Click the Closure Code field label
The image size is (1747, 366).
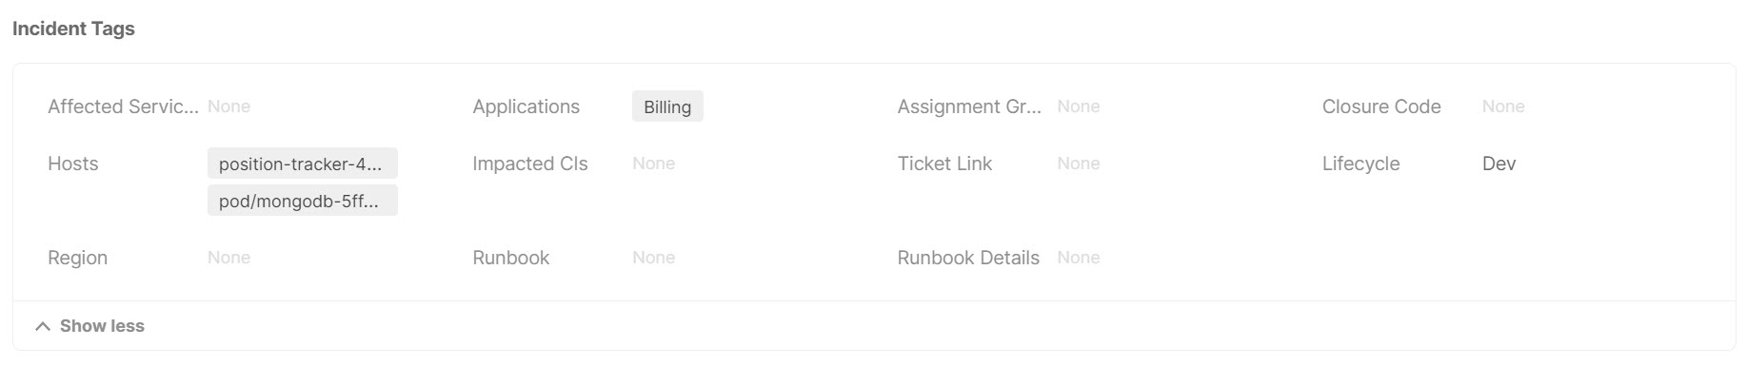(x=1381, y=106)
